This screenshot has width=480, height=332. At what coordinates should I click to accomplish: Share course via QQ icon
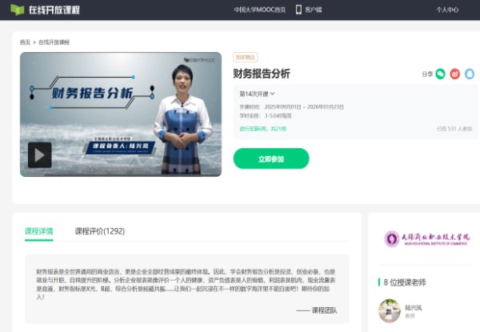point(470,74)
